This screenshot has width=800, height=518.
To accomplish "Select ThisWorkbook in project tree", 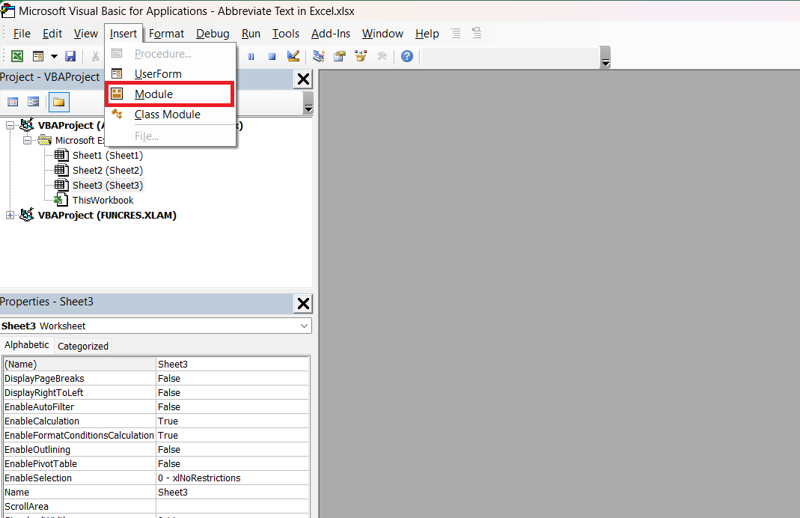I will coord(103,200).
